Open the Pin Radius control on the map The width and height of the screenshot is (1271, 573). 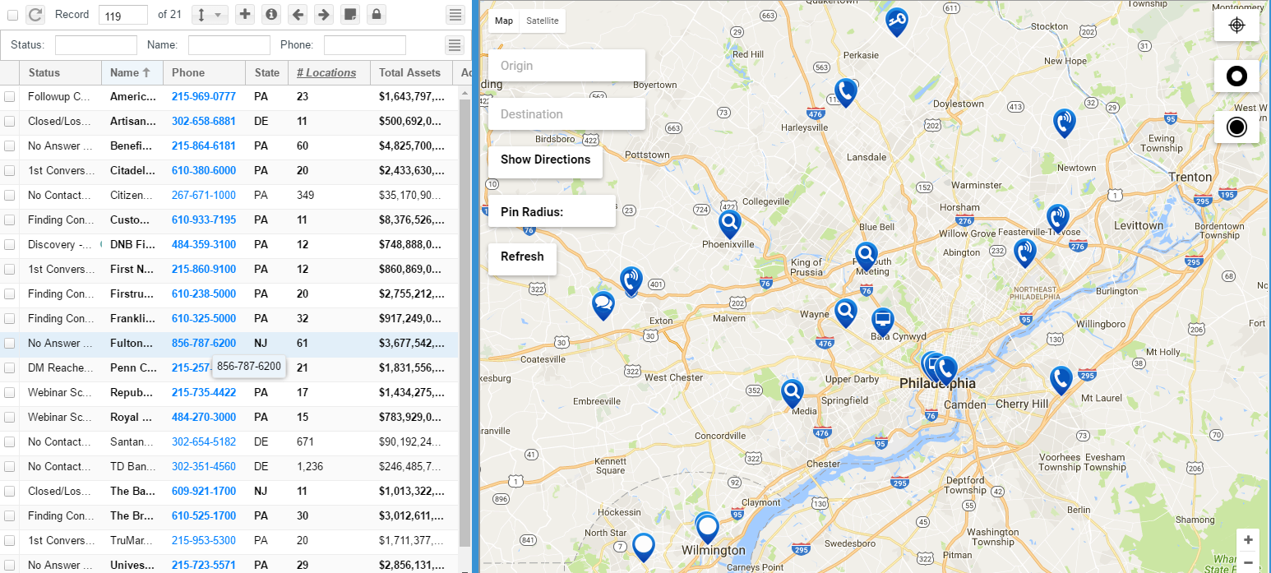552,211
